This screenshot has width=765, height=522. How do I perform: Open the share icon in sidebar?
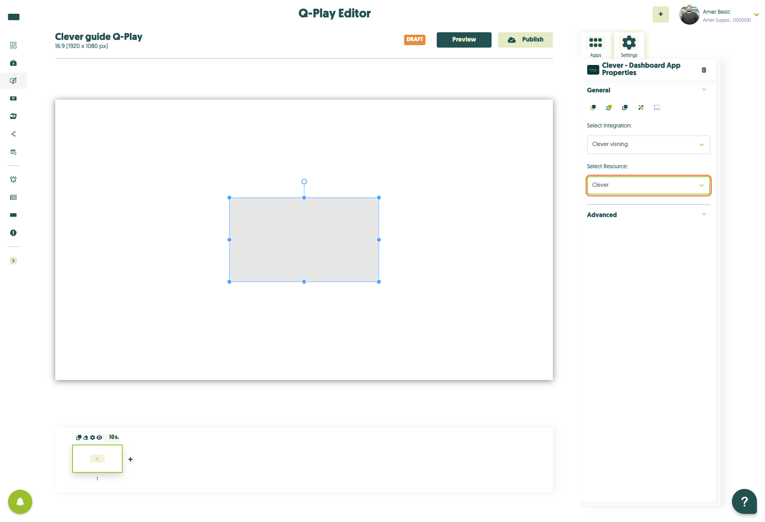pyautogui.click(x=13, y=134)
